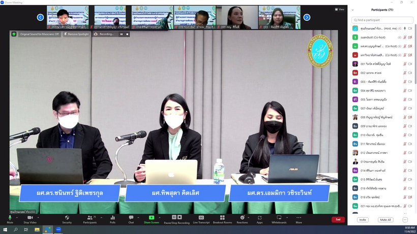Open the Windows Start menu
The image size is (417, 234).
(5, 229)
